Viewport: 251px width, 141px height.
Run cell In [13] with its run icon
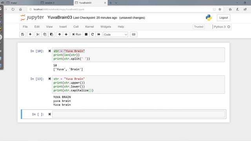50,79
